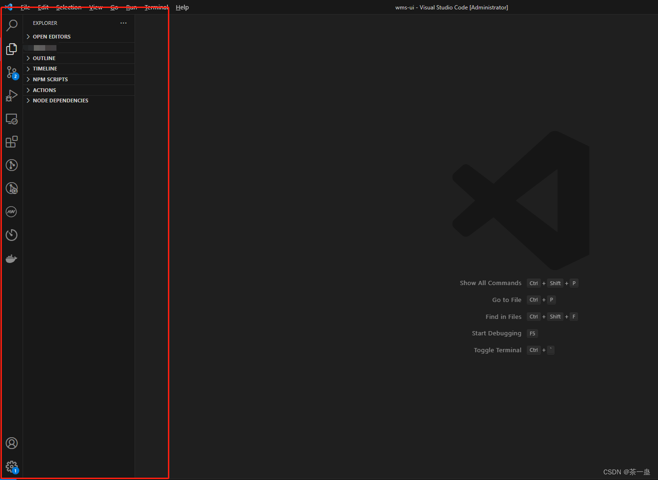Expand the Node Dependencies section
The height and width of the screenshot is (480, 658).
(79, 101)
